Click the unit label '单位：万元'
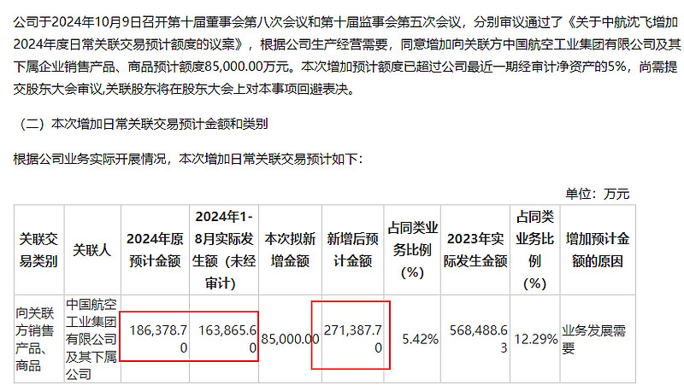 point(597,194)
